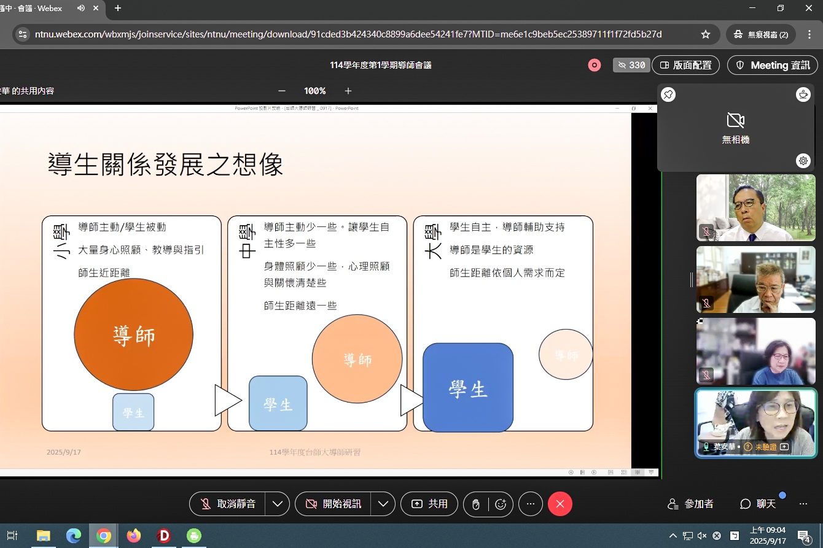Expand audio options arrow beside 取消靜音

click(x=278, y=504)
